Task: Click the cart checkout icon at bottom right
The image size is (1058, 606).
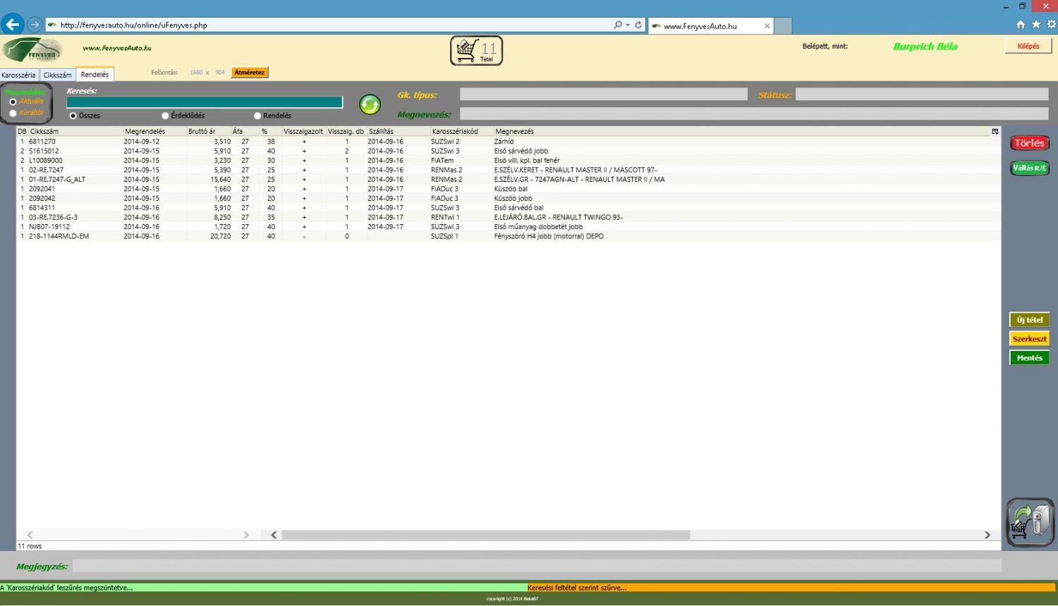Action: point(1029,523)
